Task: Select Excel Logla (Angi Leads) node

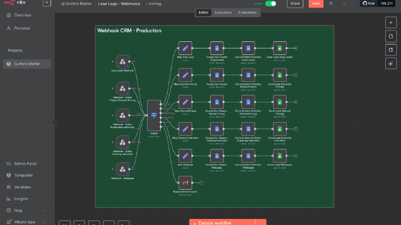Action: click(x=280, y=48)
